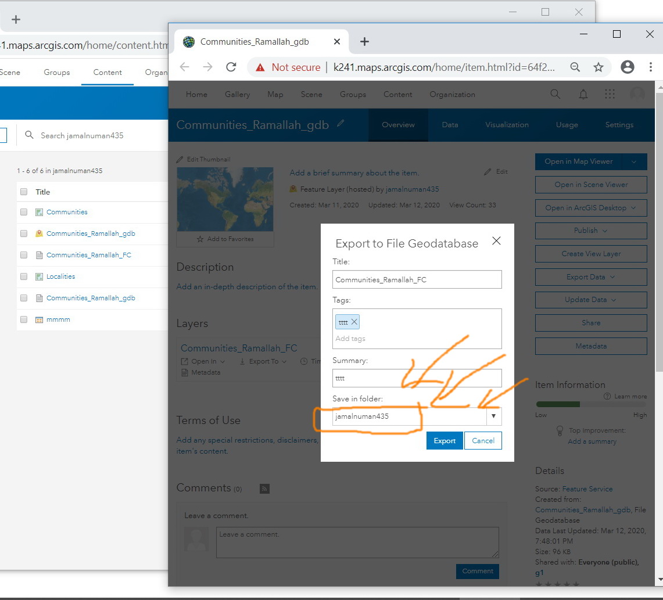Viewport: 663px width, 600px height.
Task: Switch to the Visualization tab
Action: [507, 125]
